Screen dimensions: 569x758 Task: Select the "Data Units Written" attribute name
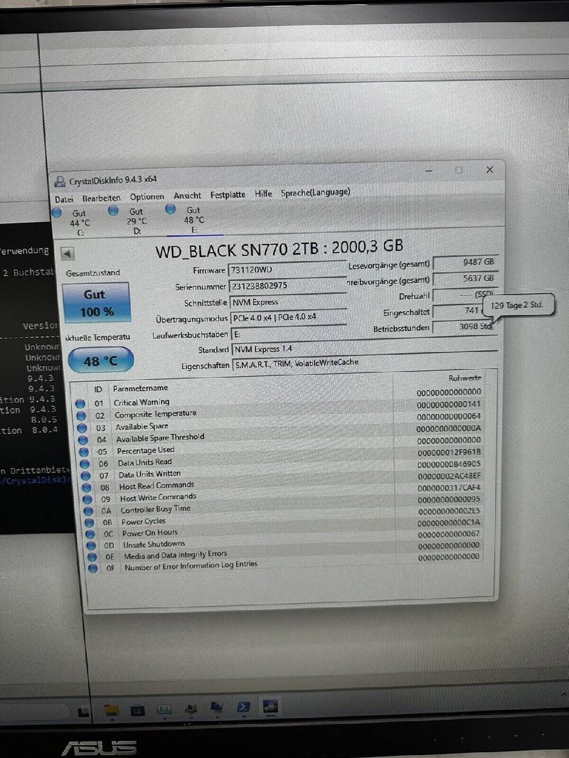click(150, 474)
